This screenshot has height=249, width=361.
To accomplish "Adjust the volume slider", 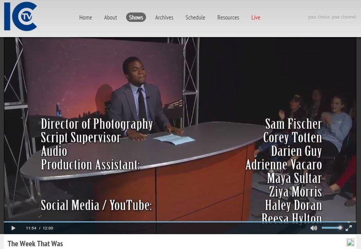I will pos(332,228).
